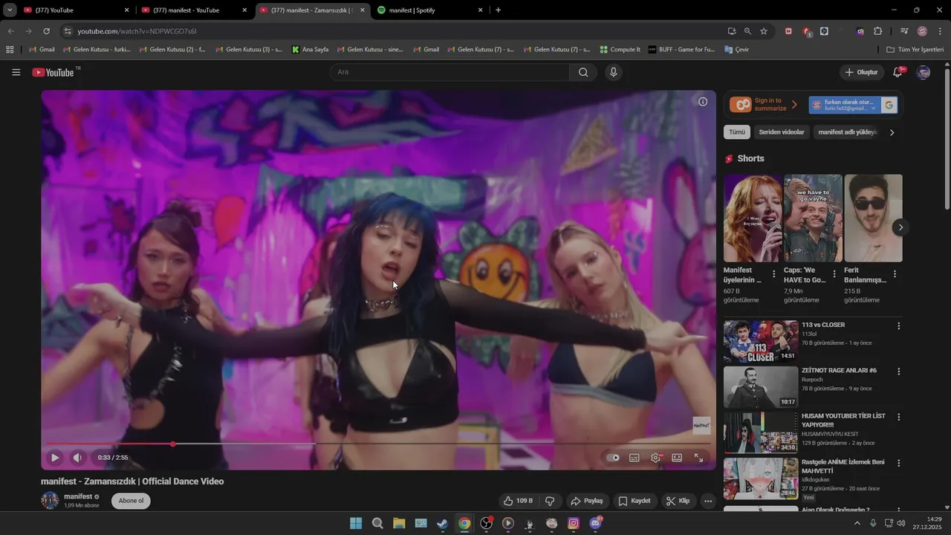Start voice search with the microphone icon
The width and height of the screenshot is (951, 535).
[613, 72]
